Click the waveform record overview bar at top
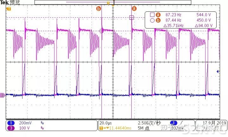 (112, 2)
